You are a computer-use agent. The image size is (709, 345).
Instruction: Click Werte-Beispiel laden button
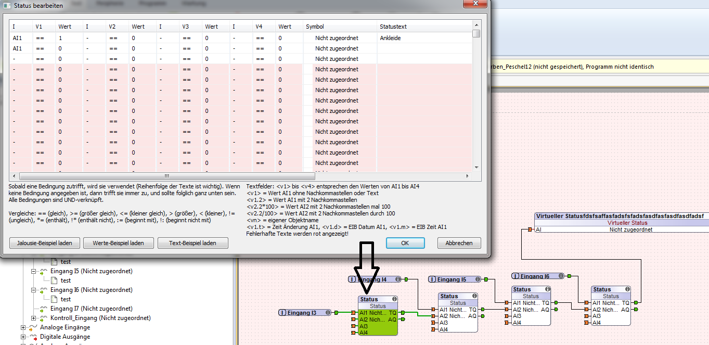click(118, 243)
